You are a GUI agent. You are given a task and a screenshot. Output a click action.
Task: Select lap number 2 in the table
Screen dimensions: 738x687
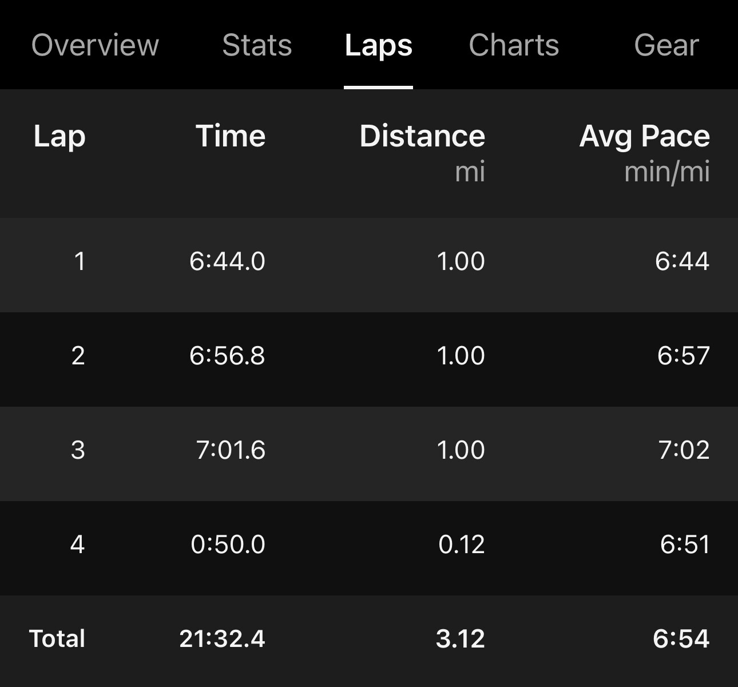click(78, 356)
